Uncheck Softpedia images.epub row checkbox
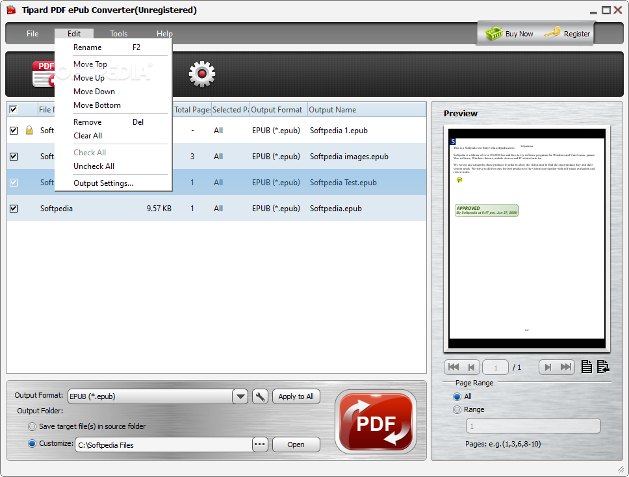Screen dimensions: 629x477 point(14,157)
